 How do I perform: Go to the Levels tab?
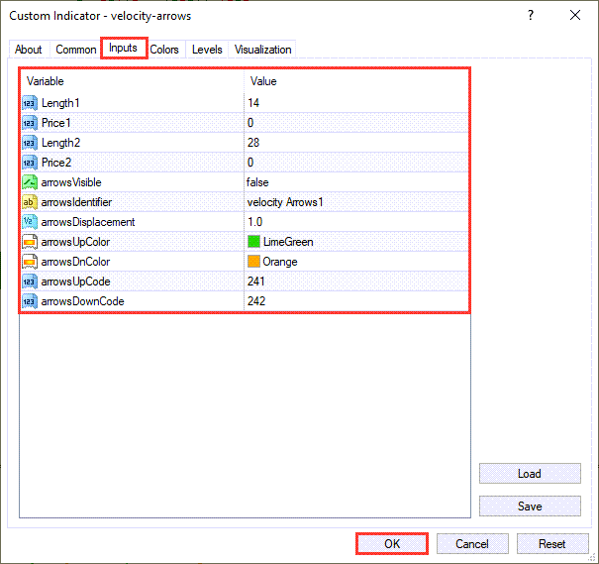coord(207,50)
